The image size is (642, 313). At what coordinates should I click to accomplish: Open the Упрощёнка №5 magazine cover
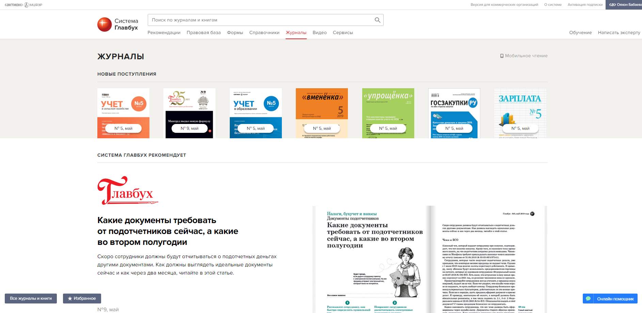point(388,113)
